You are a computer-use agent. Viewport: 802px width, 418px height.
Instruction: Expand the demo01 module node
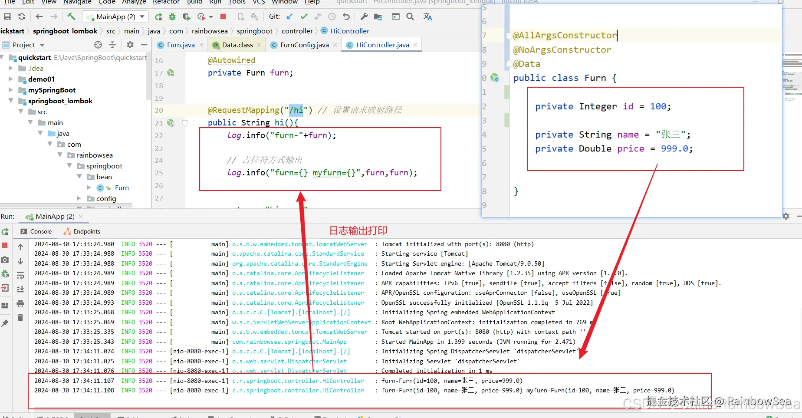pyautogui.click(x=11, y=79)
